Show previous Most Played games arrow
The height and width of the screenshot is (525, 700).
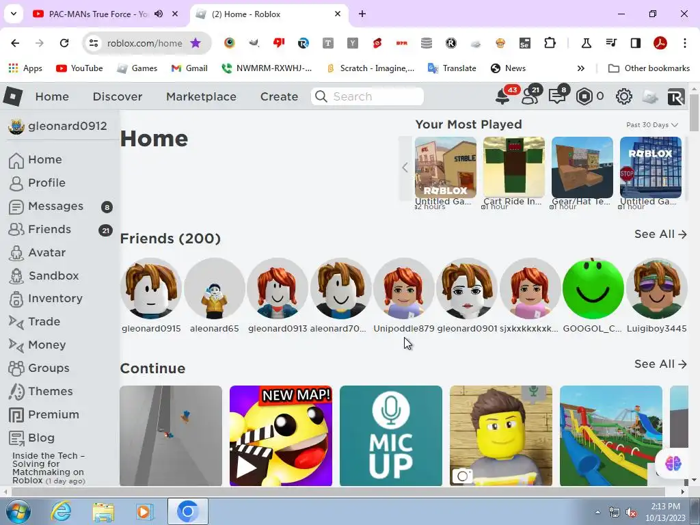tap(405, 168)
